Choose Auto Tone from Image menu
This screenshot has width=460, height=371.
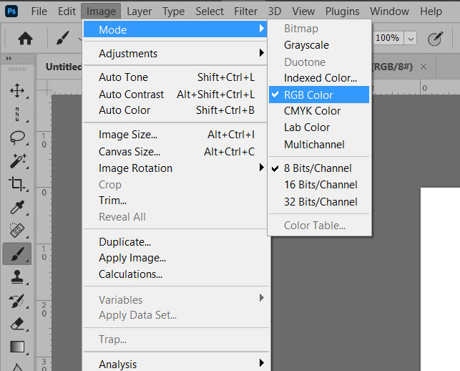(x=175, y=77)
